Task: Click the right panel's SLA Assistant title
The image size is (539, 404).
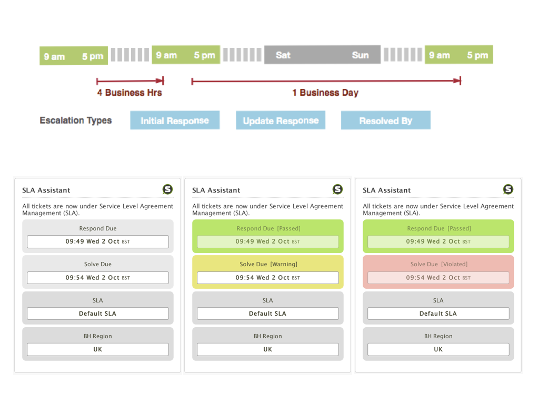Action: click(x=387, y=190)
